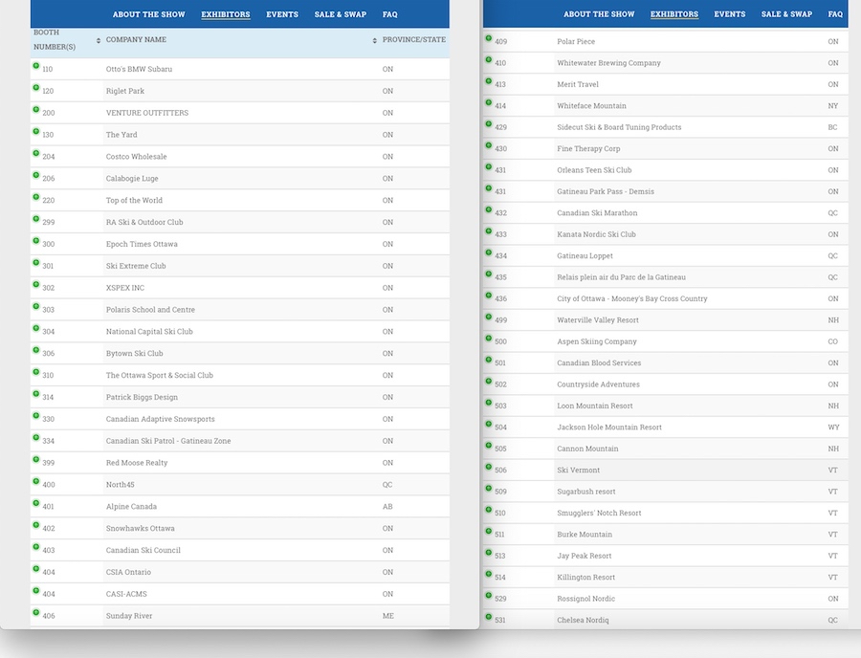Open About the Show in left page
The height and width of the screenshot is (658, 861).
pos(149,14)
